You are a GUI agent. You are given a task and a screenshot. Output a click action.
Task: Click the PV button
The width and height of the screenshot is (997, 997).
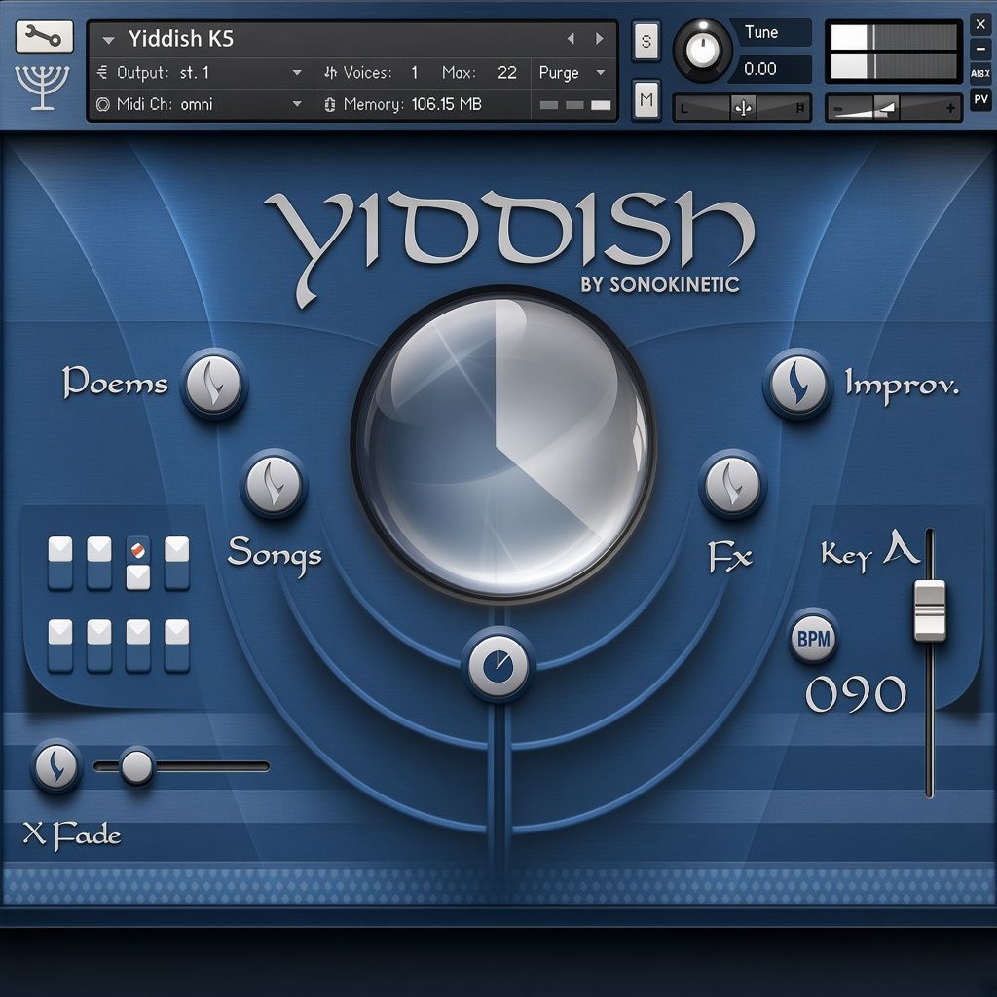pos(979,99)
